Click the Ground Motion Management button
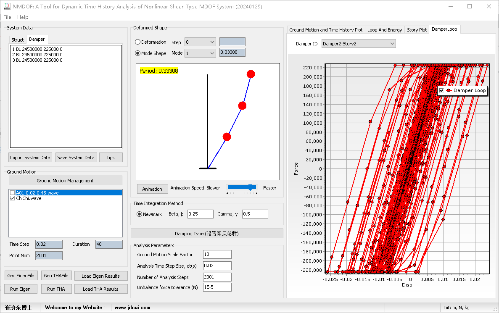The width and height of the screenshot is (499, 313). (x=65, y=181)
